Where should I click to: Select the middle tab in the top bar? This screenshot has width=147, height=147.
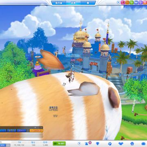tap(73, 3)
